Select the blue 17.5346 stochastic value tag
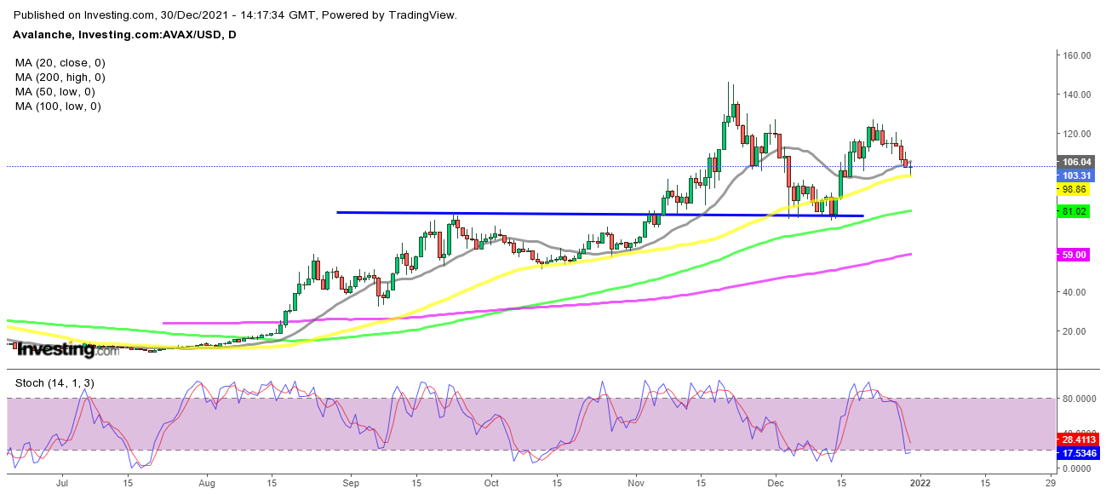 (1078, 453)
